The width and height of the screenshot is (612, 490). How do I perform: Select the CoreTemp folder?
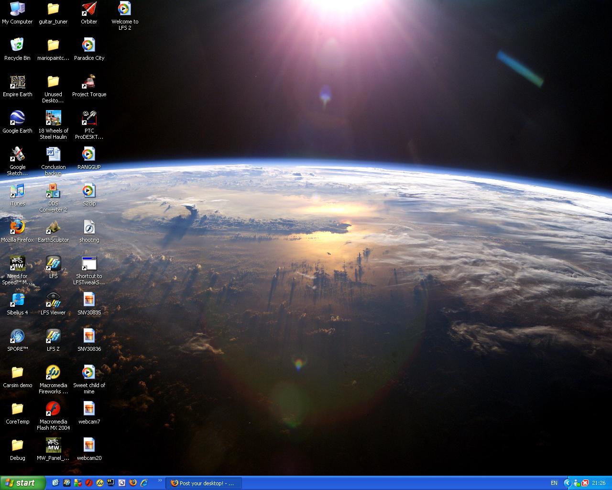pos(17,413)
